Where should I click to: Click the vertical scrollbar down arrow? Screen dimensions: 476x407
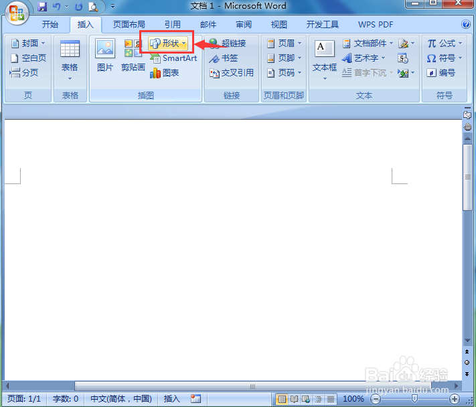coord(467,341)
